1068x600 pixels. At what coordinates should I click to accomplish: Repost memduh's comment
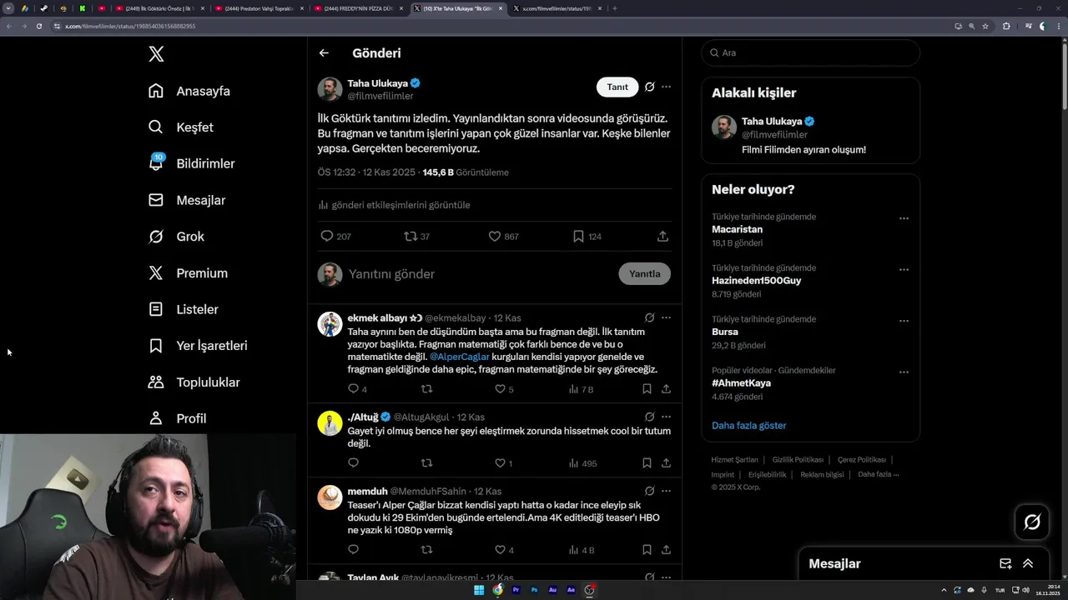[x=426, y=550]
